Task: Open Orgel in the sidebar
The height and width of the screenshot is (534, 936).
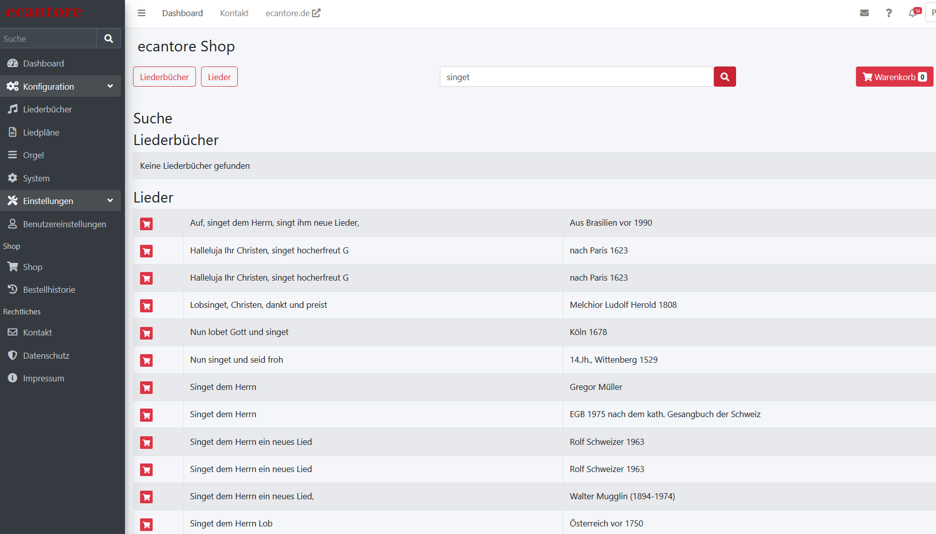Action: (60, 155)
